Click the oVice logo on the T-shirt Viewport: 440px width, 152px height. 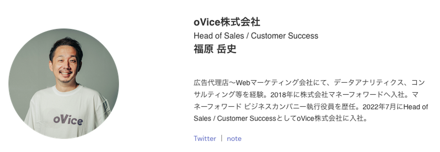(68, 119)
